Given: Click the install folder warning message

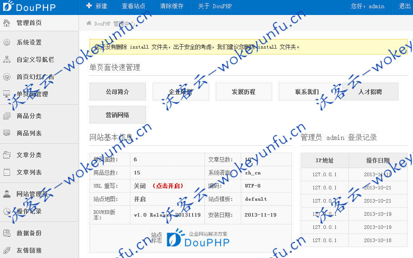Looking at the screenshot, I should (249, 47).
